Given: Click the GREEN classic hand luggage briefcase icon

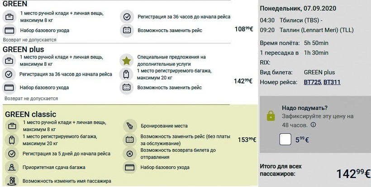Looking at the screenshot, I should [x=12, y=126].
